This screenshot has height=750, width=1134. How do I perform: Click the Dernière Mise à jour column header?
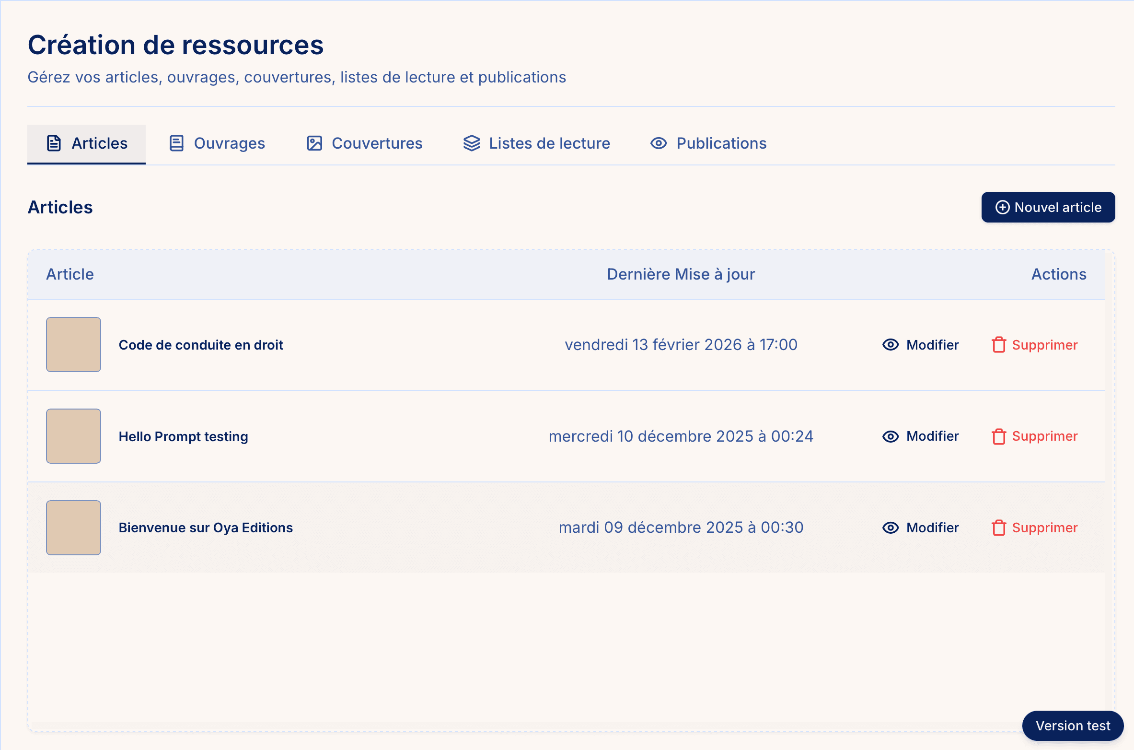pos(681,274)
